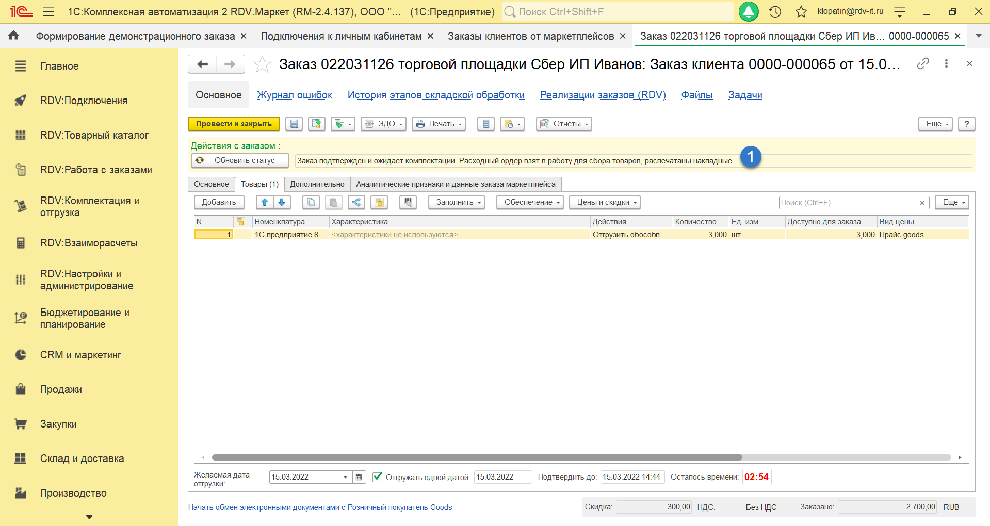Open RDV:Работа с заказами section
This screenshot has height=526, width=990.
pyautogui.click(x=96, y=170)
